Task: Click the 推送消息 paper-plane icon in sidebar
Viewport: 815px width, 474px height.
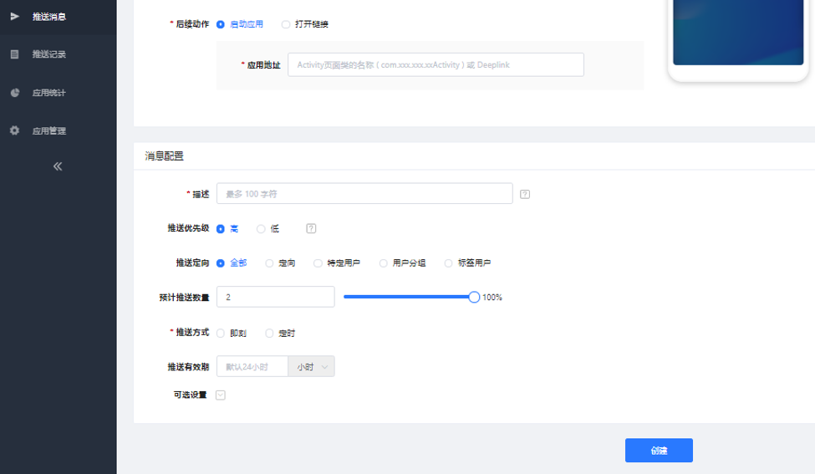Action: click(14, 17)
